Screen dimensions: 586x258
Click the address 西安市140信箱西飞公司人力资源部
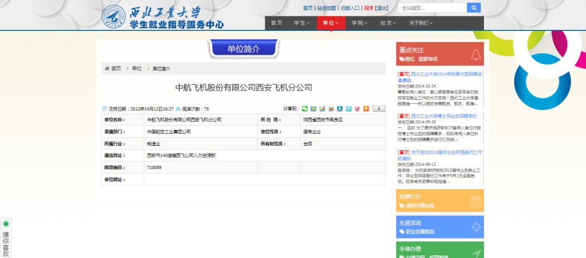click(x=181, y=156)
